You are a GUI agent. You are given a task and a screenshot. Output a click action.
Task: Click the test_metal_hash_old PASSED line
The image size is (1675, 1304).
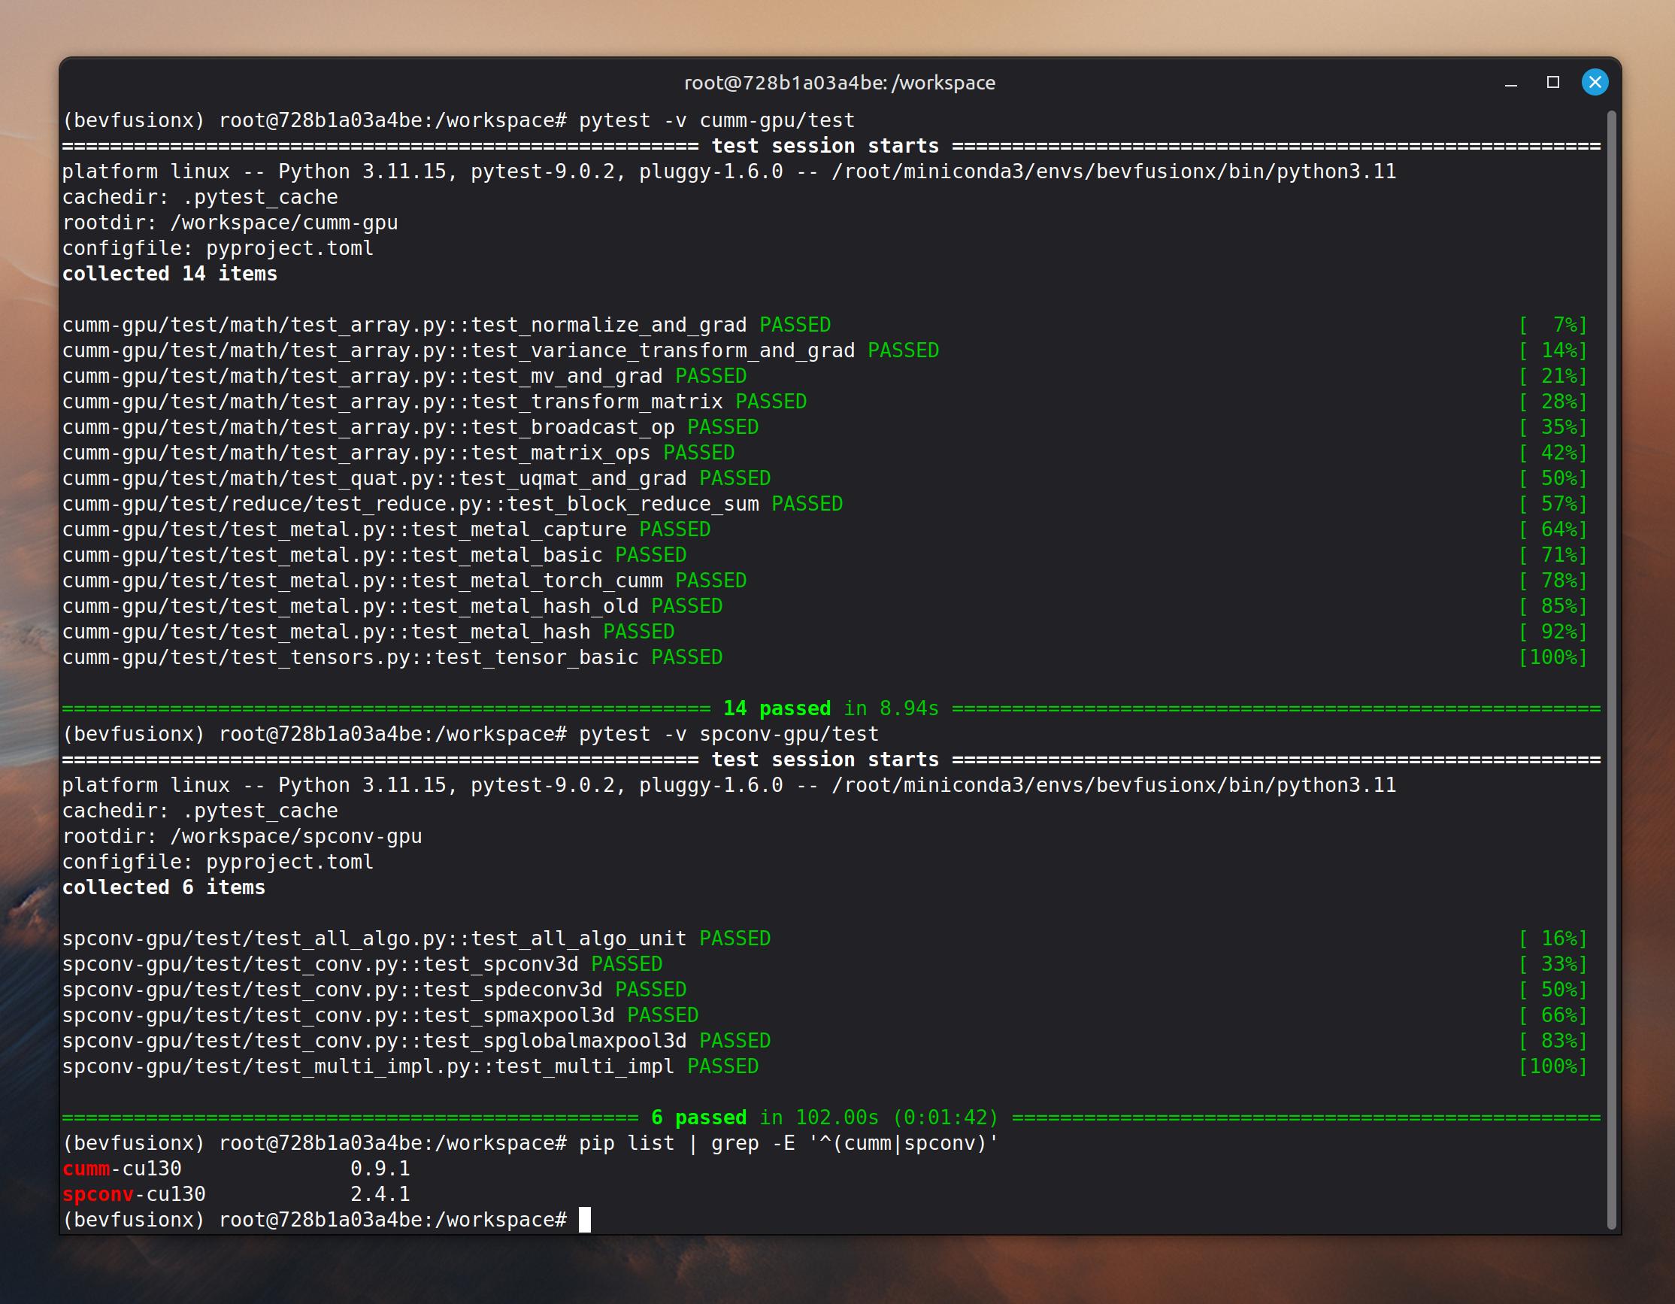[x=391, y=606]
